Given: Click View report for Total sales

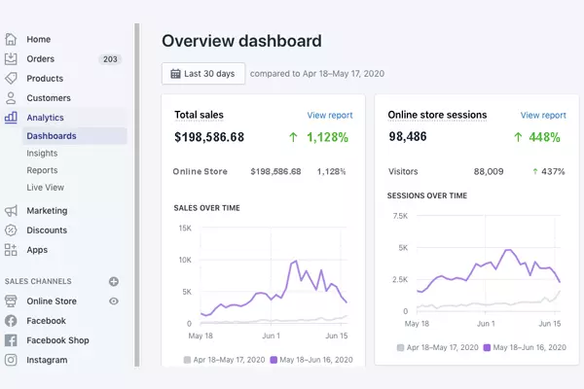Looking at the screenshot, I should (329, 116).
